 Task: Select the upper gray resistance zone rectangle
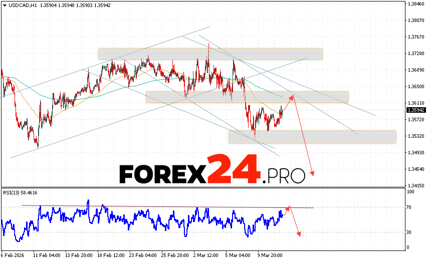[x=210, y=54]
